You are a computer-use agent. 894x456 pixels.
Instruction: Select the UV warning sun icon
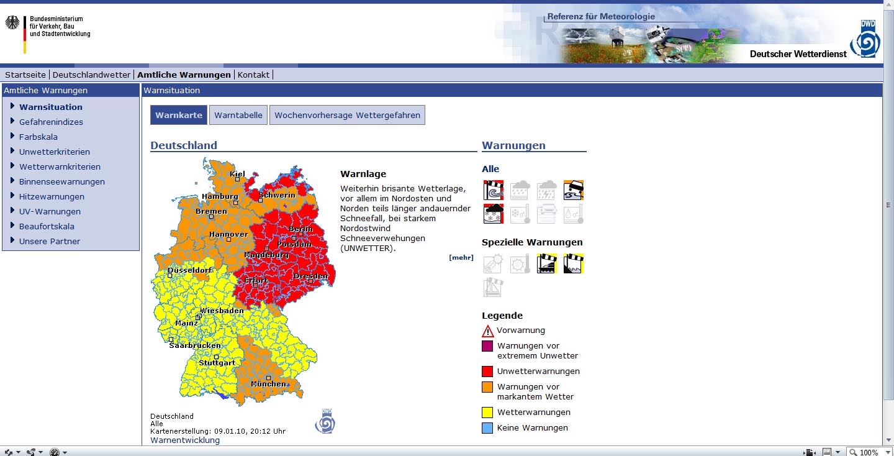(x=494, y=264)
